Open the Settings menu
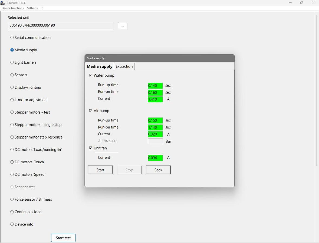 click(32, 8)
